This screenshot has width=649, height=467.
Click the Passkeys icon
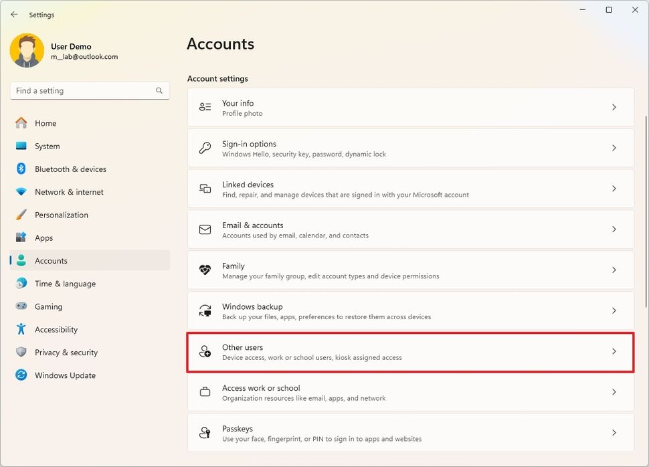205,433
